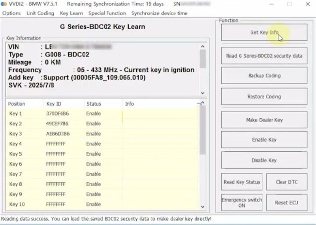
Task: Click the Status column header
Action: coord(103,104)
